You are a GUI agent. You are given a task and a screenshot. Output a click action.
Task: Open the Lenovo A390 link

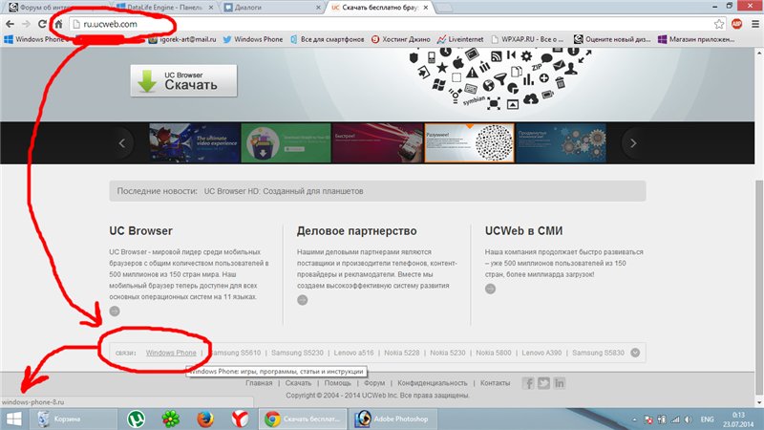point(541,353)
